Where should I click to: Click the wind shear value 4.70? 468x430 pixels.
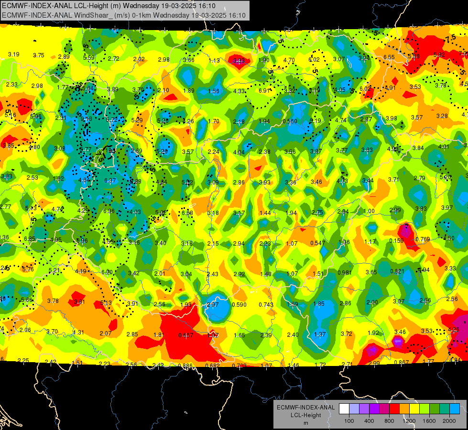pos(289,60)
